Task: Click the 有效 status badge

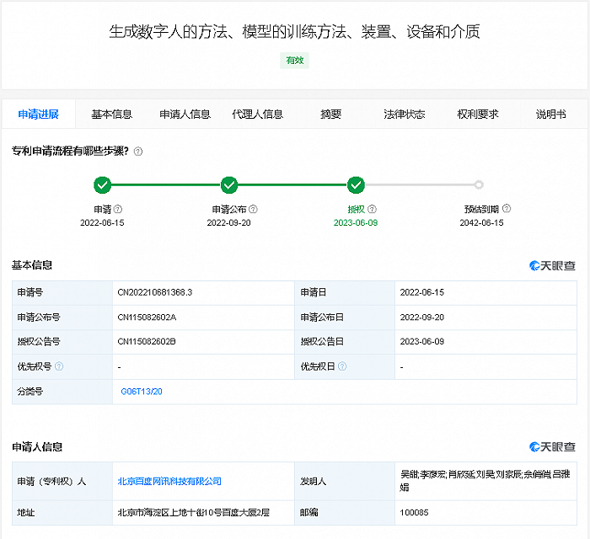Action: pyautogui.click(x=295, y=61)
